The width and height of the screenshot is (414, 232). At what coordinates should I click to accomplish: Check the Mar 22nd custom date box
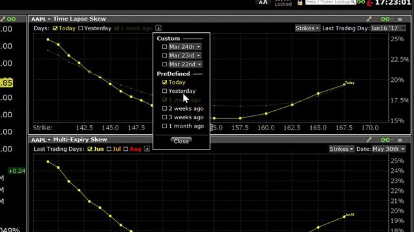pyautogui.click(x=164, y=64)
